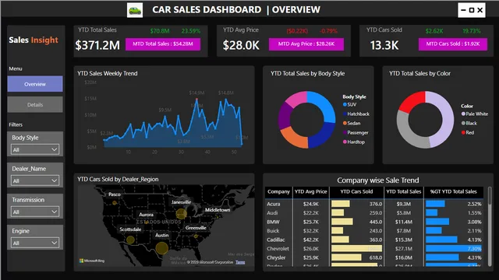Select SUV legend color in Body Style
Image resolution: width=499 pixels, height=280 pixels.
pos(345,104)
